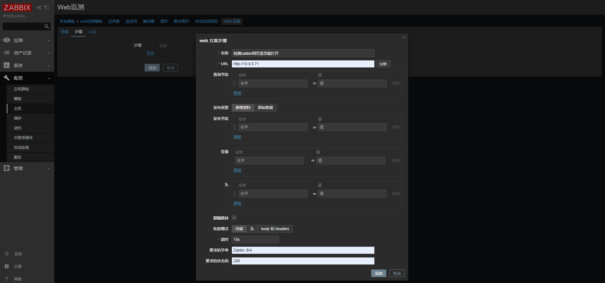This screenshot has height=283, width=605.
Task: Click the ZABBIX logo
Action: pyautogui.click(x=17, y=8)
